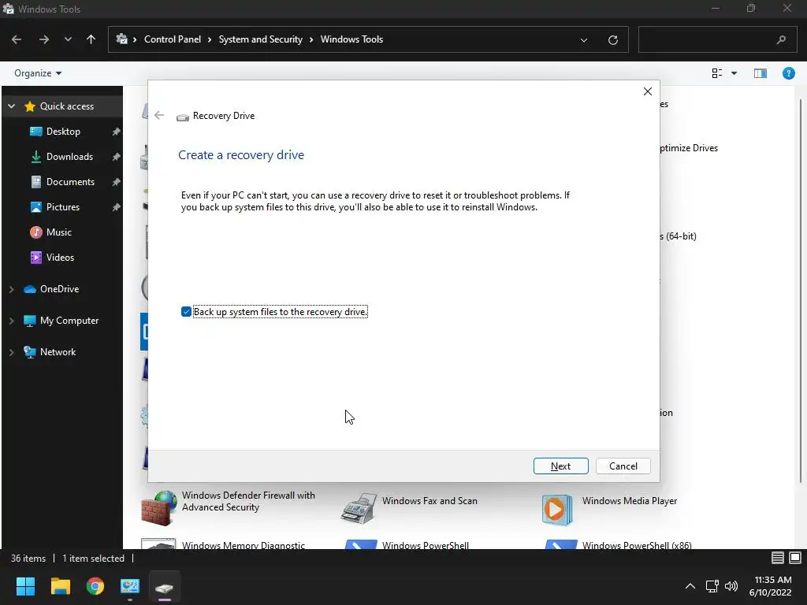Switch to Control Panel taskbar icon
The width and height of the screenshot is (807, 605).
[x=130, y=586]
